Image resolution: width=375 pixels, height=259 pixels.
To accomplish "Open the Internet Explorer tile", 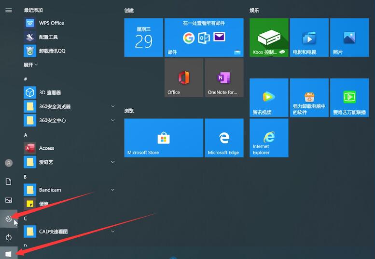I will point(269,138).
